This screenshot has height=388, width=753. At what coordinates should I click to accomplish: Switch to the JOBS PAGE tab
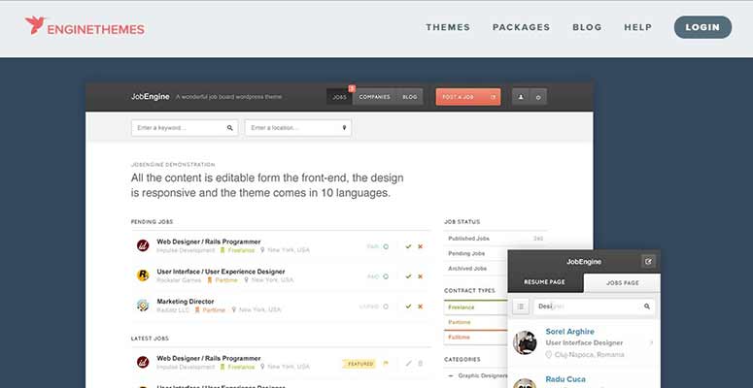pyautogui.click(x=623, y=283)
